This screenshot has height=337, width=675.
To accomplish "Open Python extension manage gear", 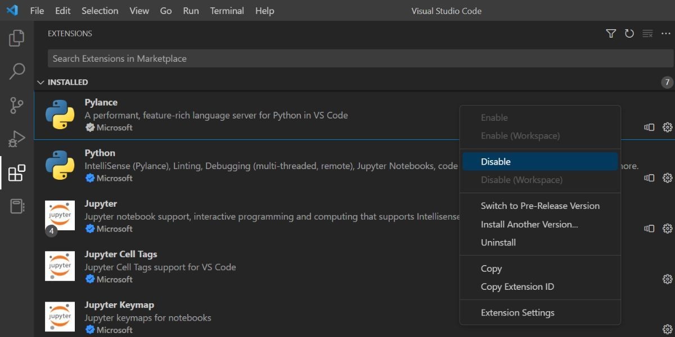I will [x=668, y=178].
